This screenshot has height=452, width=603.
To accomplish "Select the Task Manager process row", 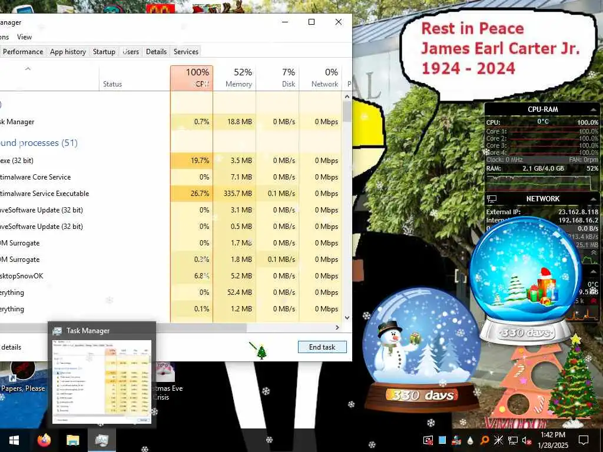I will 171,122.
